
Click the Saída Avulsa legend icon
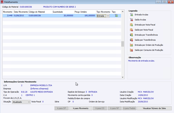pos(131,20)
